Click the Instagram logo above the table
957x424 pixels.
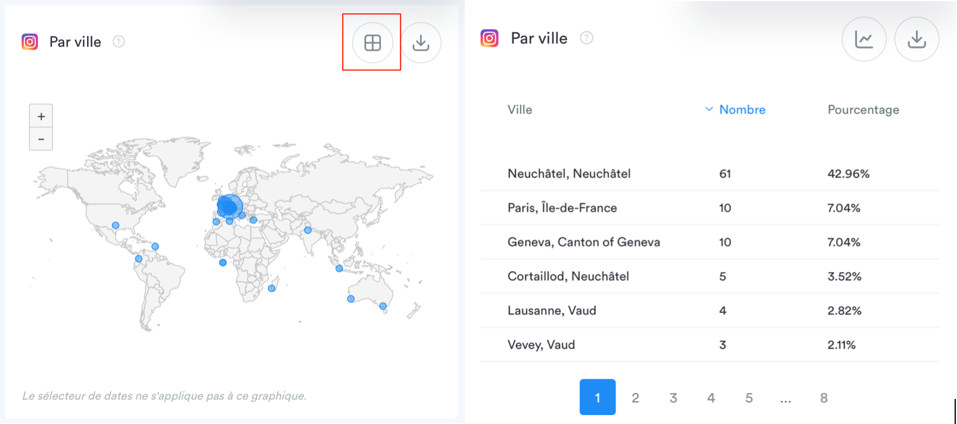(489, 38)
